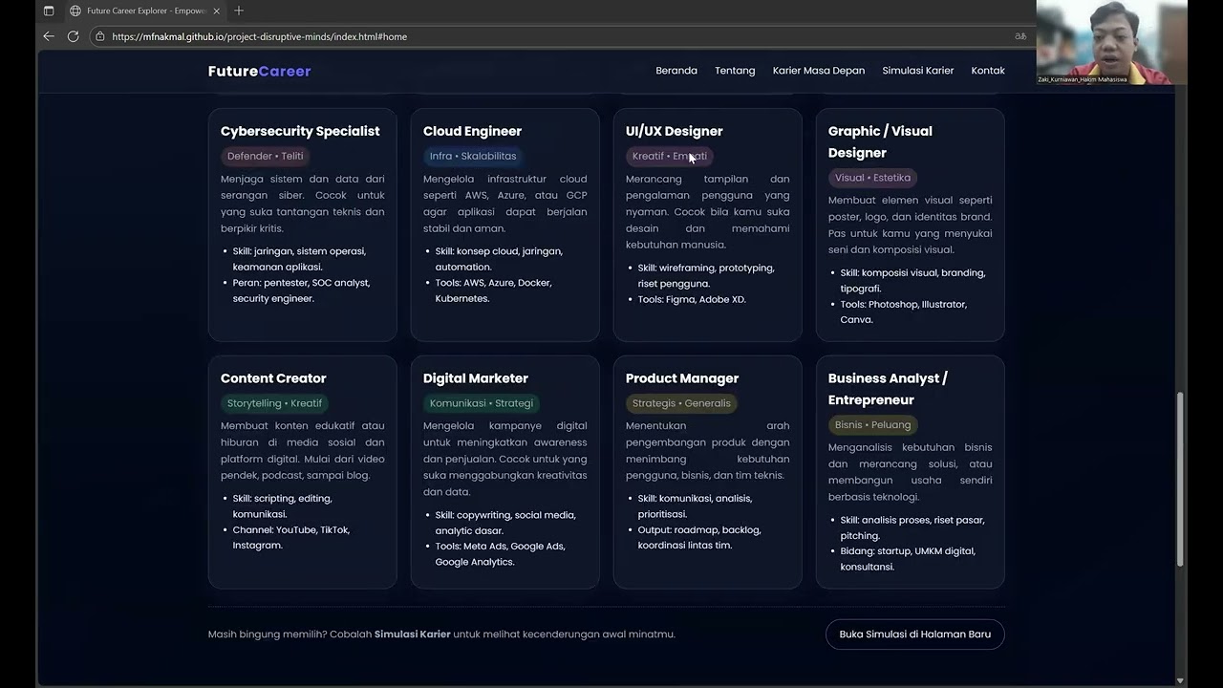This screenshot has width=1223, height=688.
Task: Click the Strategis • Generalis tag
Action: pyautogui.click(x=681, y=403)
